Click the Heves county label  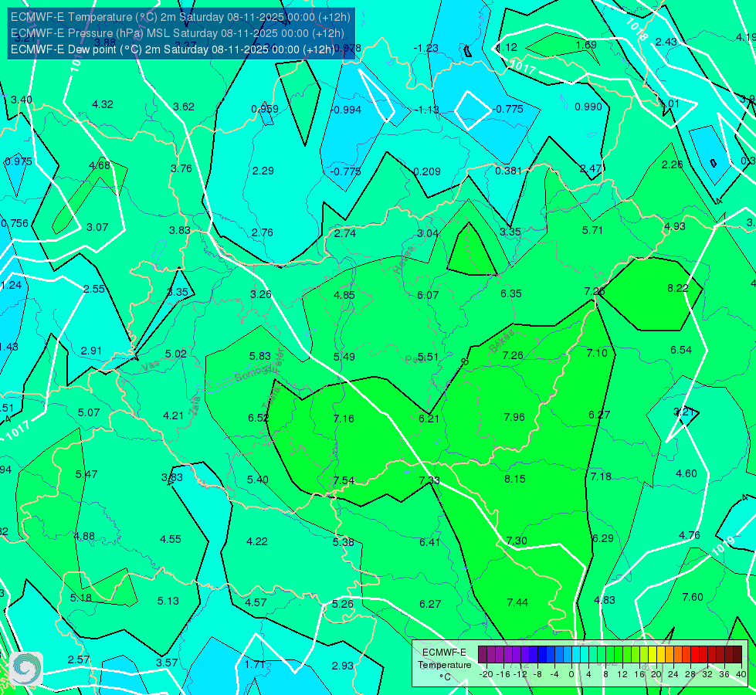pyautogui.click(x=404, y=259)
